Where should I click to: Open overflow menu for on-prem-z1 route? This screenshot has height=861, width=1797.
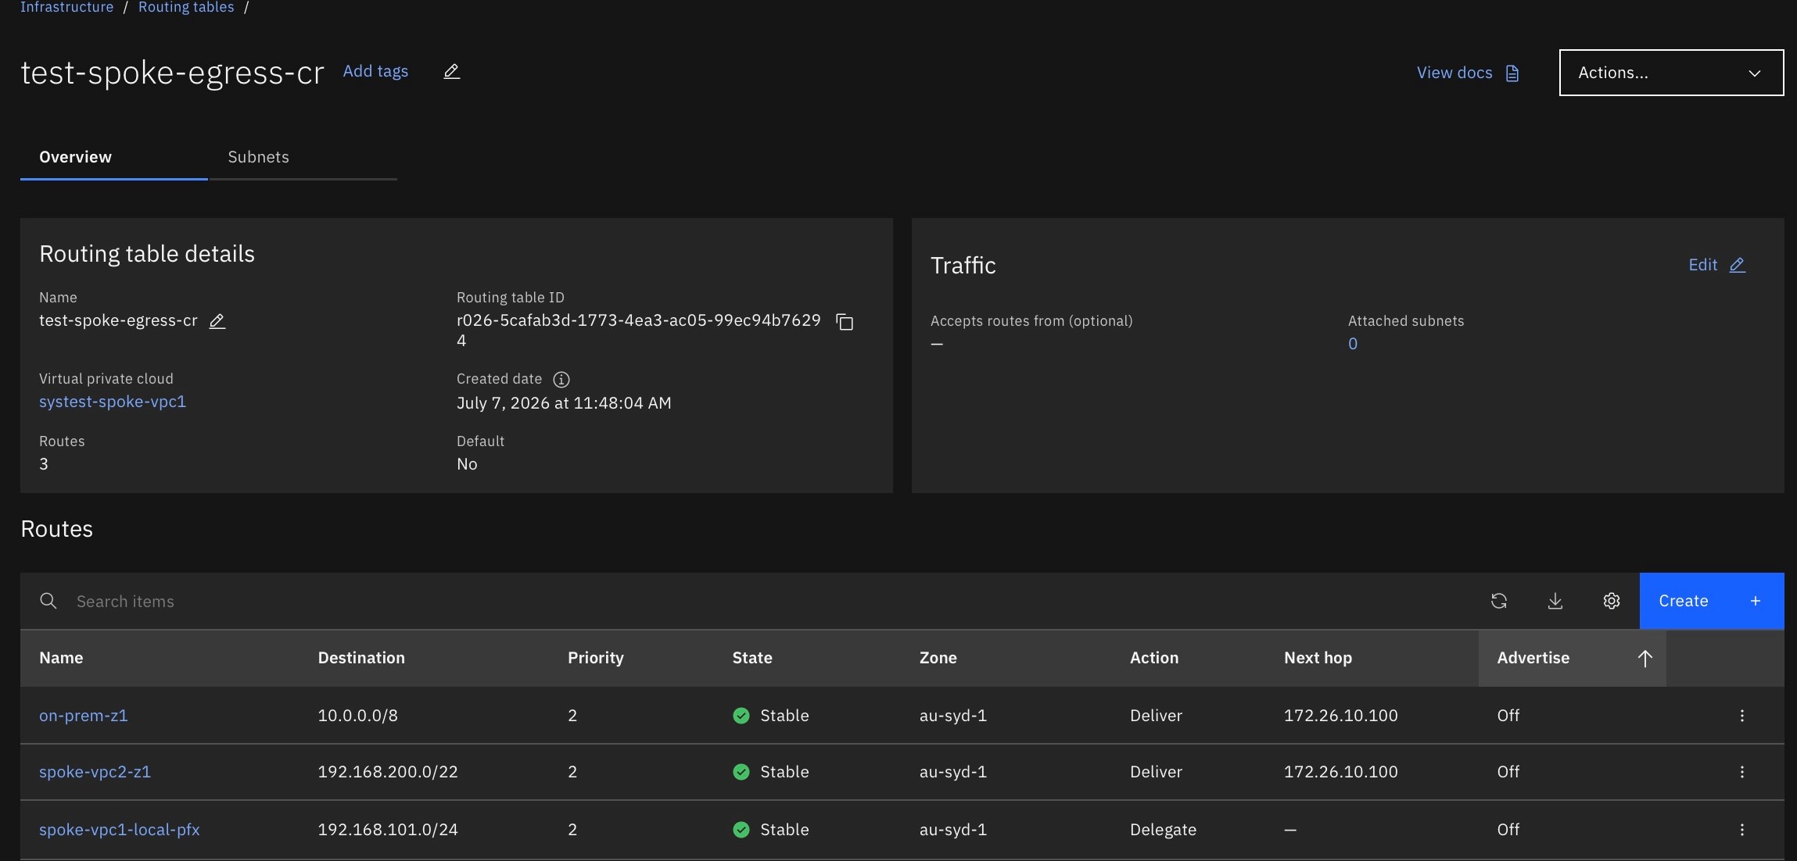pyautogui.click(x=1742, y=716)
